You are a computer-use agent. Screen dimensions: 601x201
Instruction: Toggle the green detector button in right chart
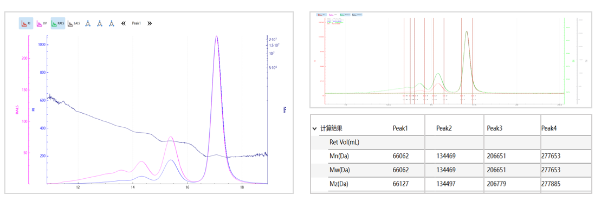[x=345, y=15]
